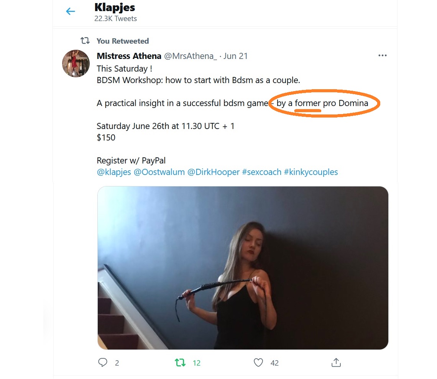Open the Jun 21 tweet timestamp link
The image size is (437, 379).
[x=235, y=56]
